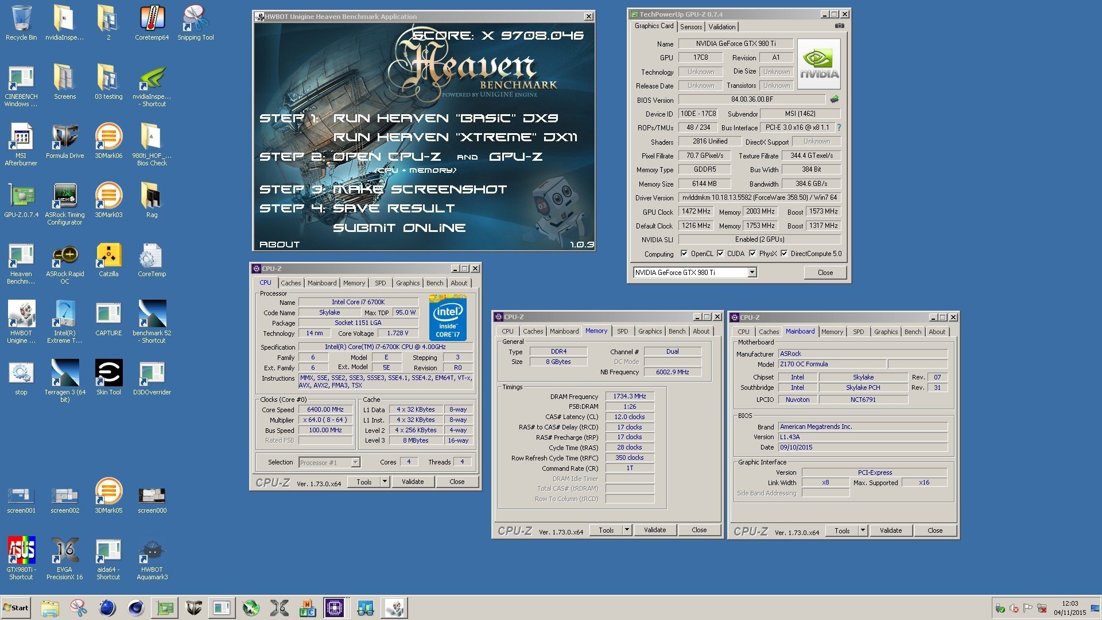Open Graphics tab in CPU-Z CPU window

pyautogui.click(x=408, y=283)
